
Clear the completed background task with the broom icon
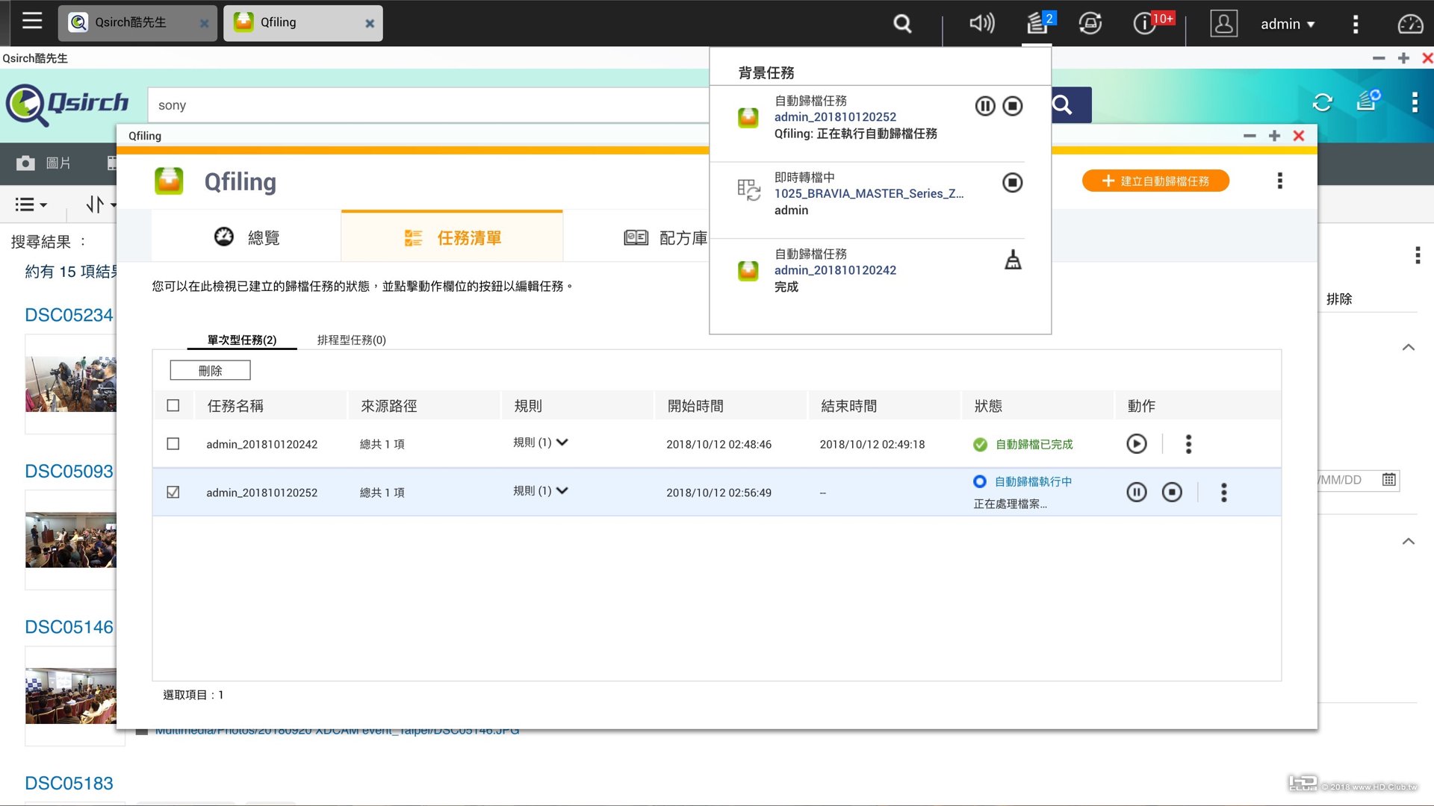click(x=1013, y=260)
